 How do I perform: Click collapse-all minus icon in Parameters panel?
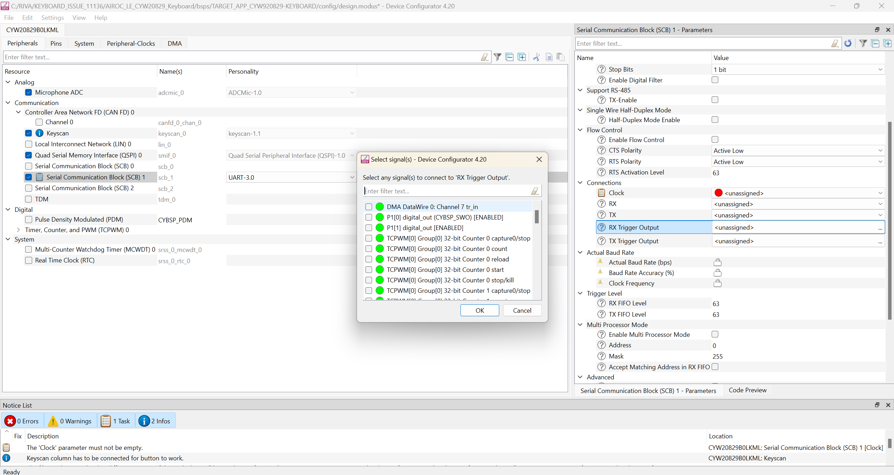point(875,44)
